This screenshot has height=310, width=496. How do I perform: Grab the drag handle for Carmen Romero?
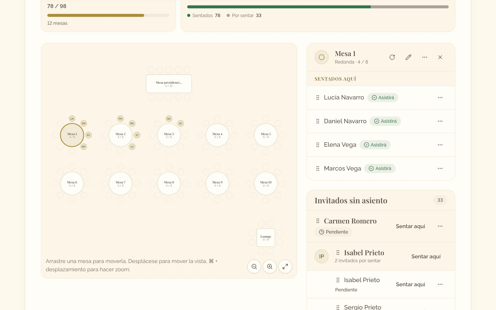click(x=318, y=221)
